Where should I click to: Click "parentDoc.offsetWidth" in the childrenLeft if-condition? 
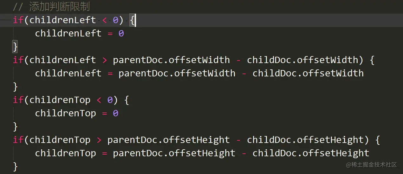point(171,60)
